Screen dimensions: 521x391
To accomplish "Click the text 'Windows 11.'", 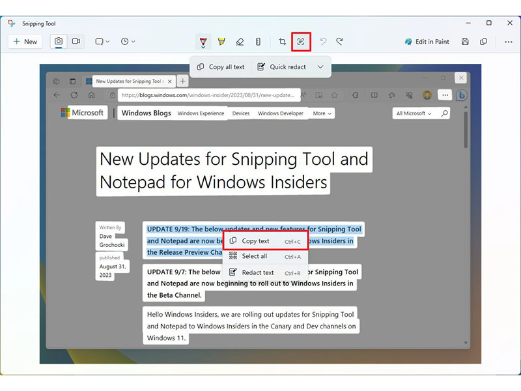I will [166, 338].
